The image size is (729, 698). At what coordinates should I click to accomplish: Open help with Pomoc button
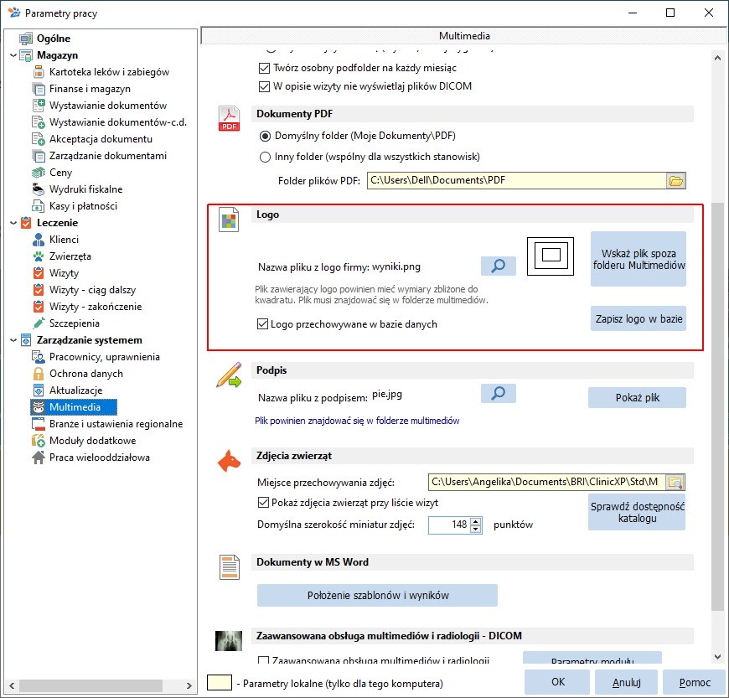[695, 682]
